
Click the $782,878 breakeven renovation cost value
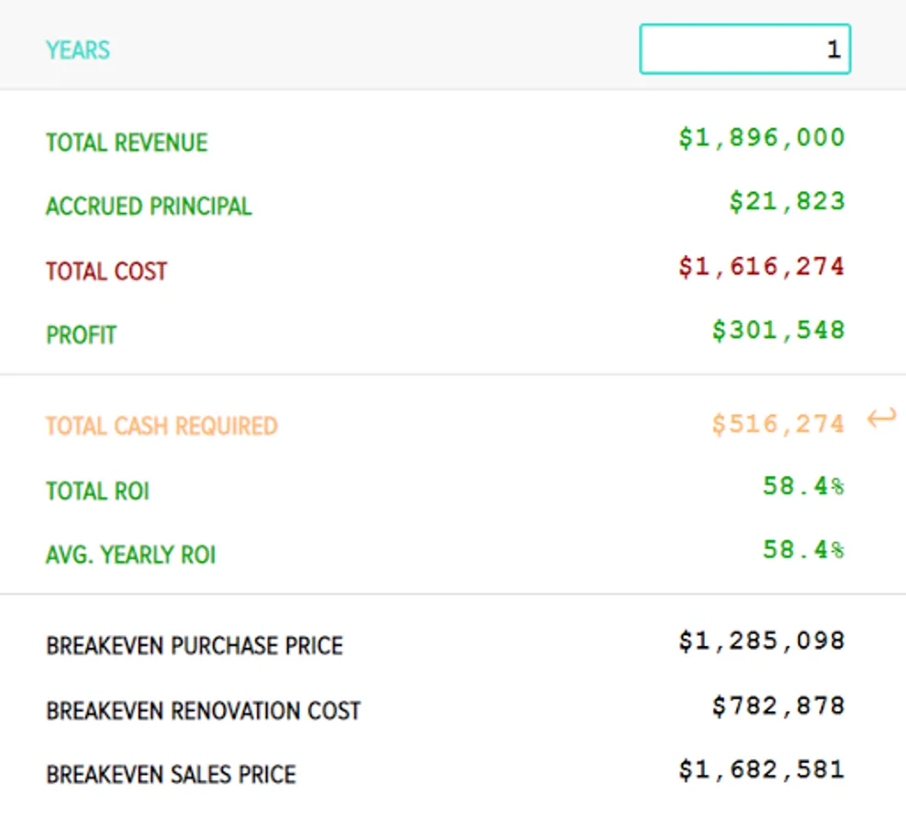(777, 707)
